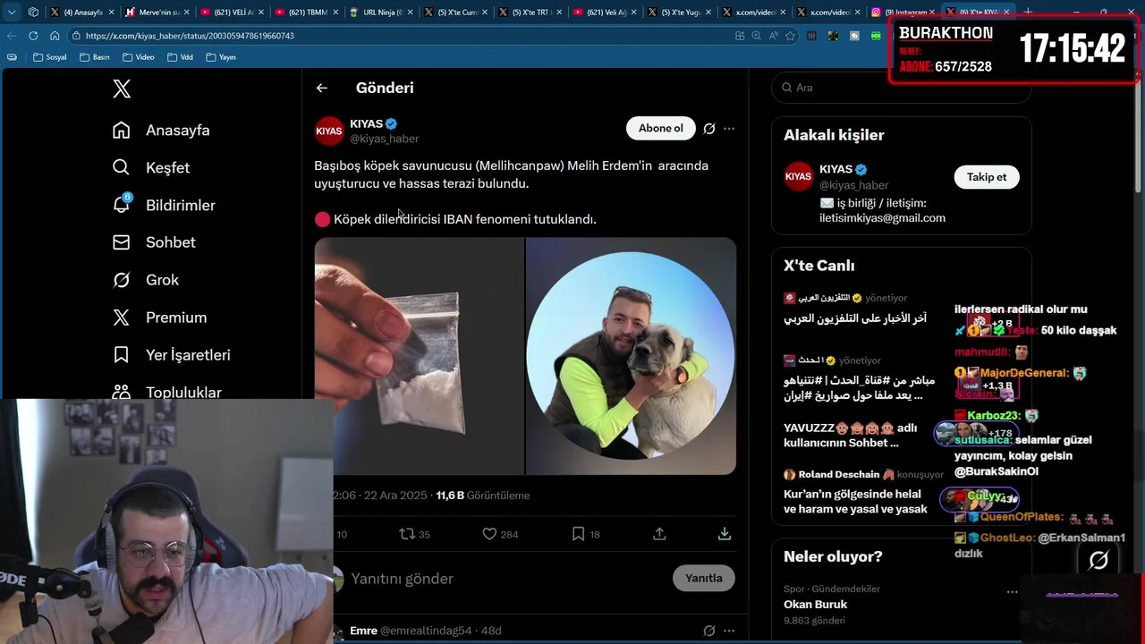Open the man with dog photo
1145x644 pixels.
click(631, 356)
